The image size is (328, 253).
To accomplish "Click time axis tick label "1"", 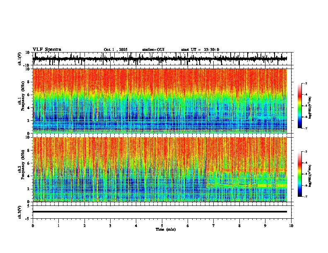I will click(x=58, y=226).
